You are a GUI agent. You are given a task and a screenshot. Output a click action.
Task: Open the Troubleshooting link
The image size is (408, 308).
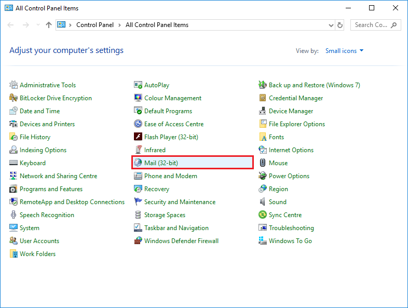point(291,228)
